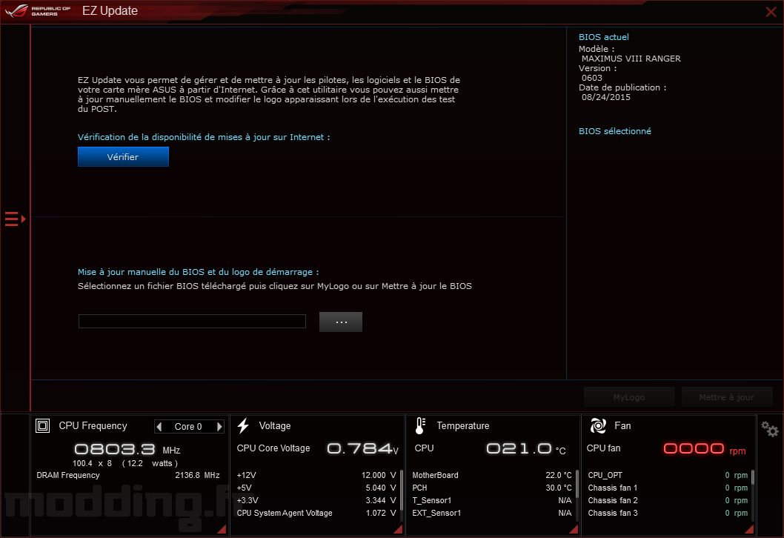Click the Mettre à jour button

[726, 397]
